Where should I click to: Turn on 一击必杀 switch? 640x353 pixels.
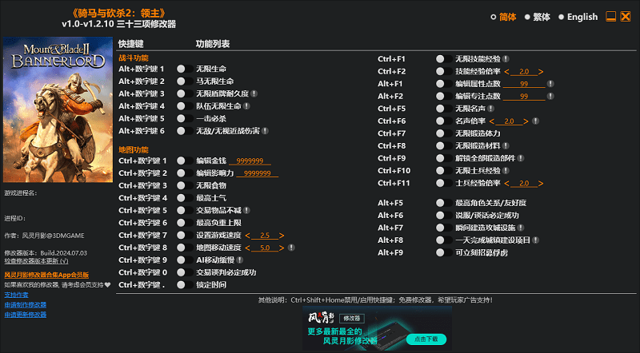(x=185, y=119)
